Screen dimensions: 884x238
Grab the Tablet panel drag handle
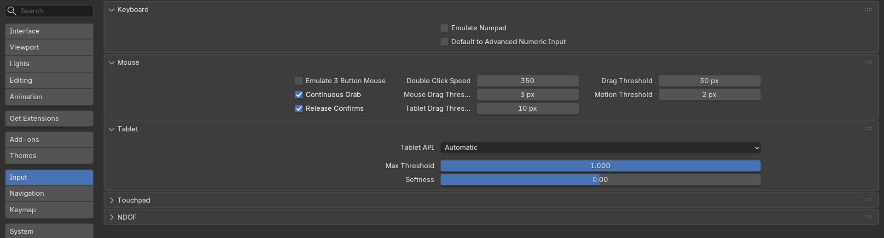tap(868, 129)
